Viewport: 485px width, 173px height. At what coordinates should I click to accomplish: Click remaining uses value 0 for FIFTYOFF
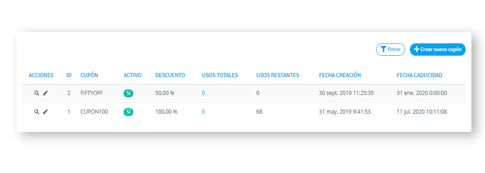[258, 93]
